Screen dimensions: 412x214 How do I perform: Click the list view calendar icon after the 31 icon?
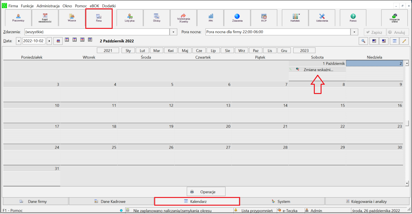(x=90, y=40)
